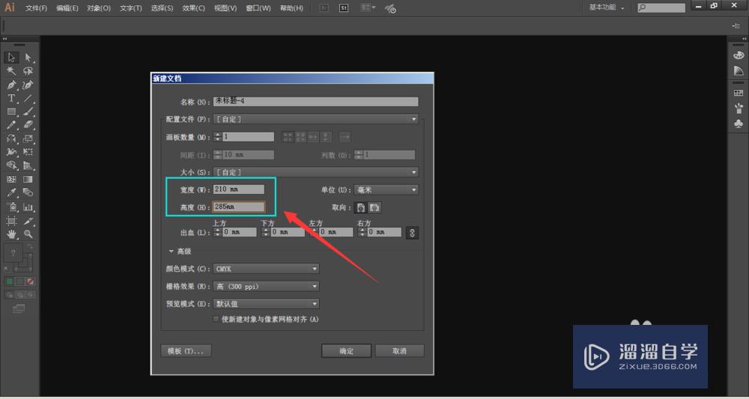Image resolution: width=749 pixels, height=399 pixels.
Task: Set paint to None (red slash) button
Action: pyautogui.click(x=31, y=281)
